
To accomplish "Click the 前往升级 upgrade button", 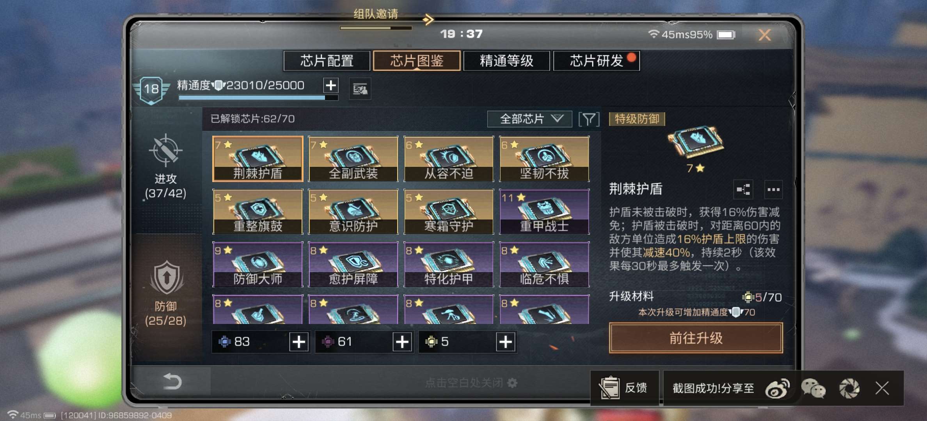I will click(696, 338).
